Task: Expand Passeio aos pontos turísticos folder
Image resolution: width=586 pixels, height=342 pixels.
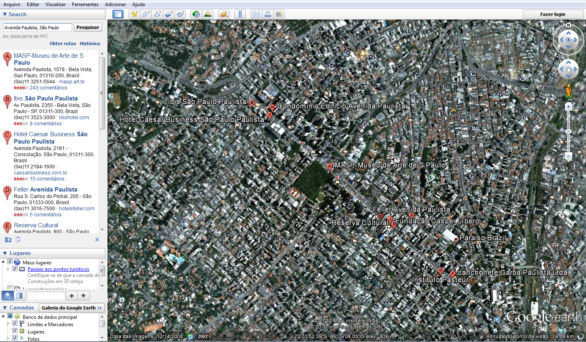Action: click(x=8, y=269)
